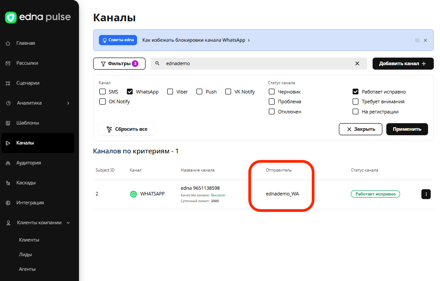This screenshot has height=281, width=440.
Task: Click Добавить канал button
Action: pos(403,64)
